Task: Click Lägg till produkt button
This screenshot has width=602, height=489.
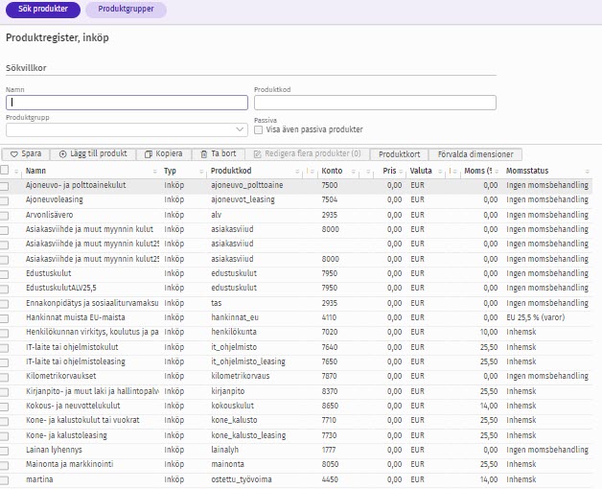Action: pyautogui.click(x=93, y=154)
